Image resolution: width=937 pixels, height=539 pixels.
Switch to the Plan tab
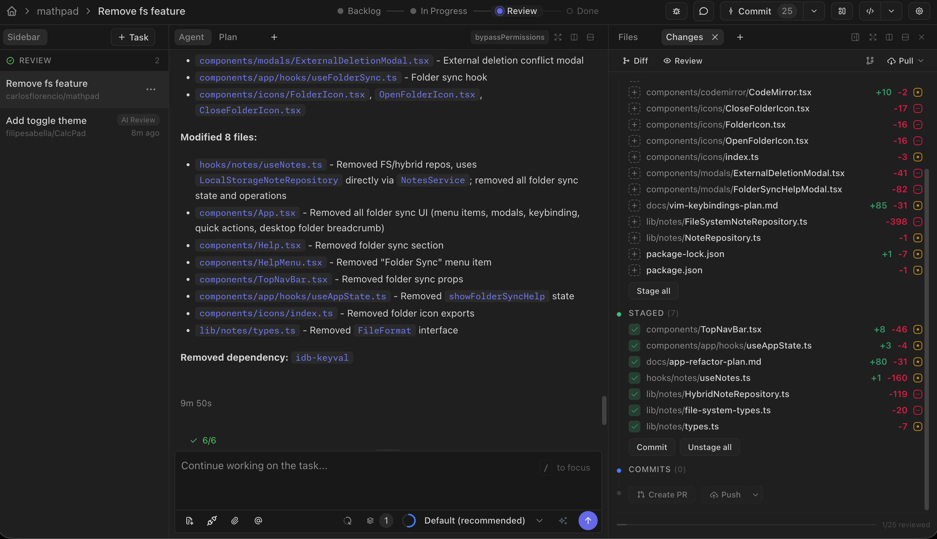[x=228, y=37]
